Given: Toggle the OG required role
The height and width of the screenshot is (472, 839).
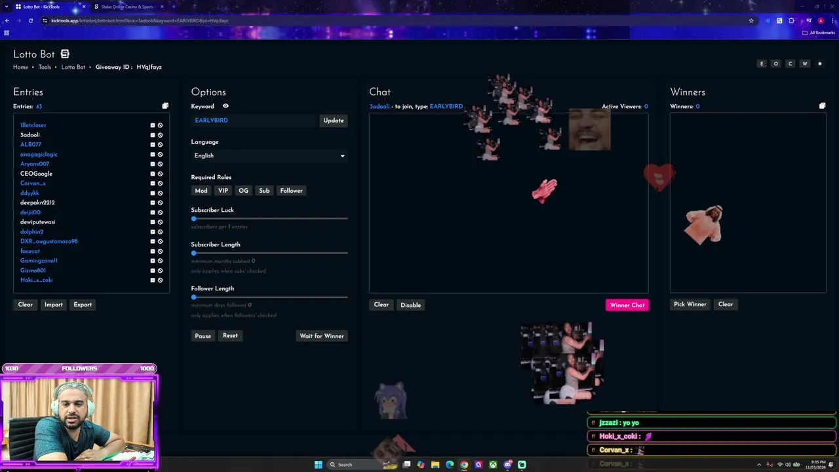Looking at the screenshot, I should [x=244, y=191].
